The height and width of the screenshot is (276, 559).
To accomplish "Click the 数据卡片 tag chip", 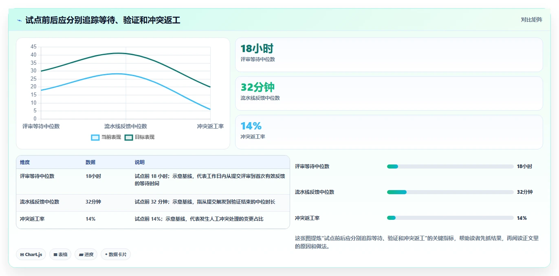I will [x=116, y=254].
